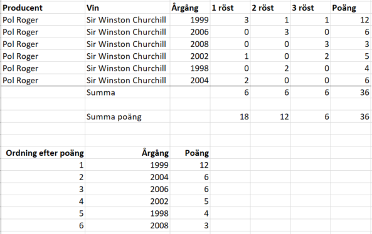
Task: Click the Poäng header in top table
Action: [x=351, y=8]
